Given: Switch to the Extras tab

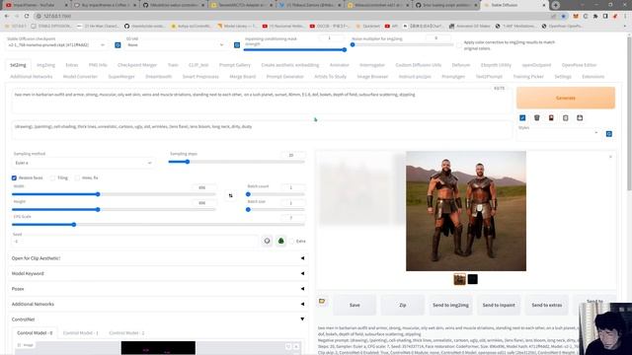Looking at the screenshot, I should click(x=72, y=65).
